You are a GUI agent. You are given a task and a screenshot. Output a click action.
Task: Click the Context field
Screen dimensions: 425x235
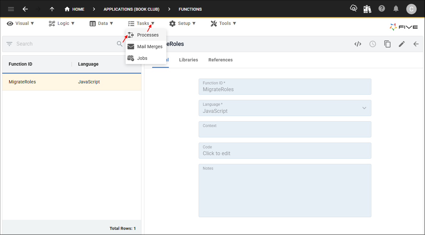point(285,129)
